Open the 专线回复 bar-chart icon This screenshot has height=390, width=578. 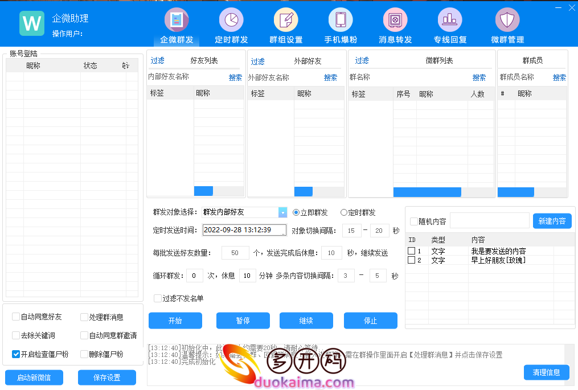pyautogui.click(x=450, y=20)
